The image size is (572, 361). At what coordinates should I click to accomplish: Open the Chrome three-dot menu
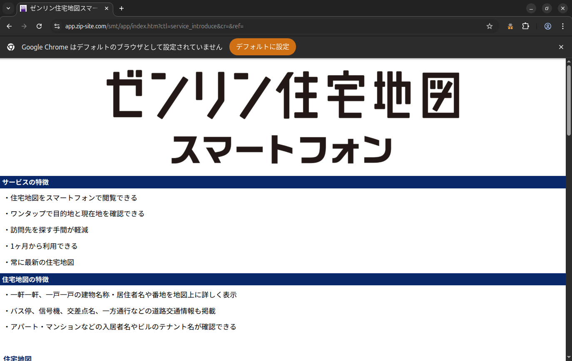563,26
